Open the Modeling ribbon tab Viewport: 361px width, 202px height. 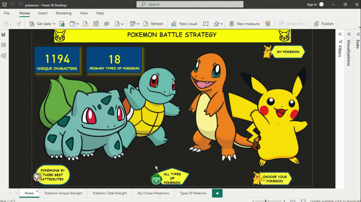point(63,13)
